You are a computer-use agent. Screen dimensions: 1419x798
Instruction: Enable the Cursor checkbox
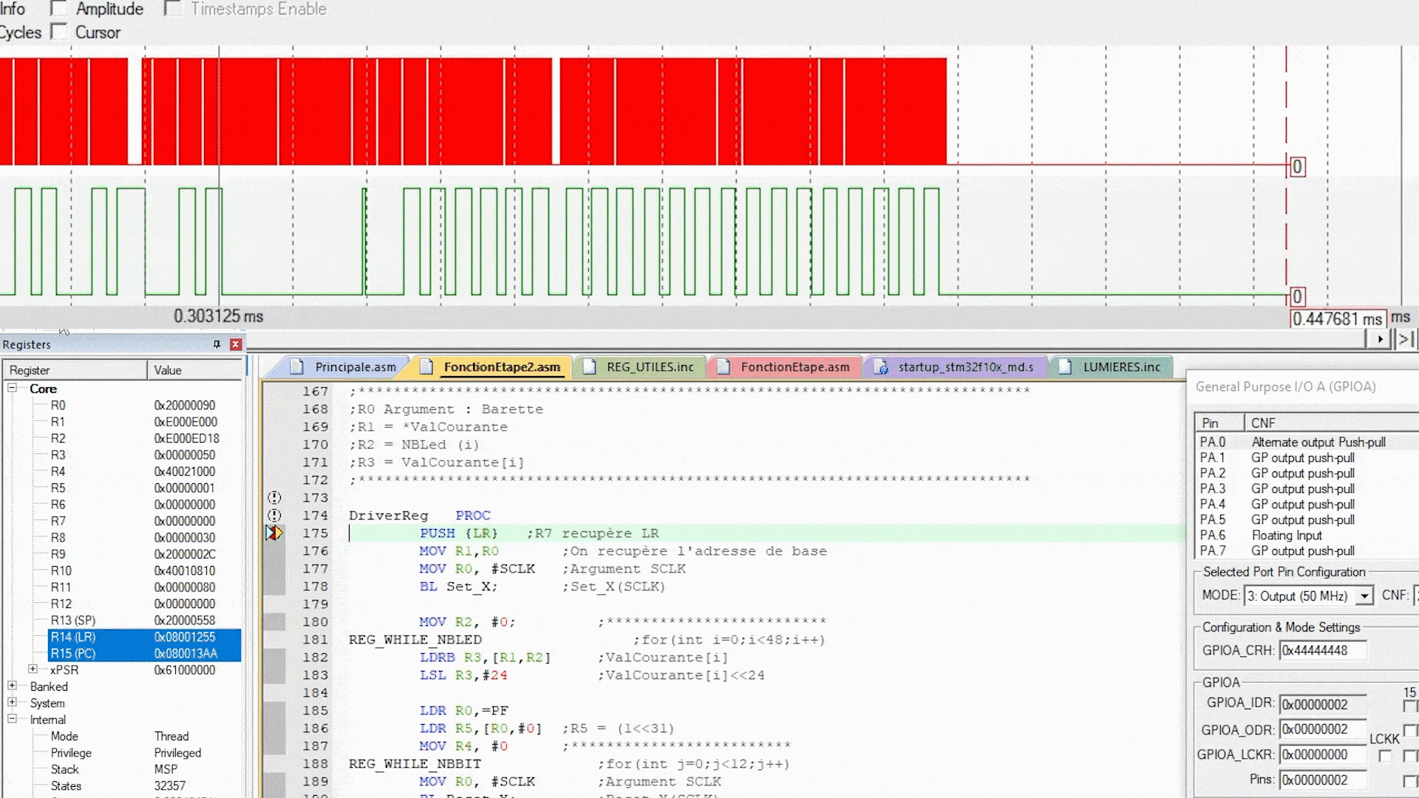pyautogui.click(x=59, y=32)
